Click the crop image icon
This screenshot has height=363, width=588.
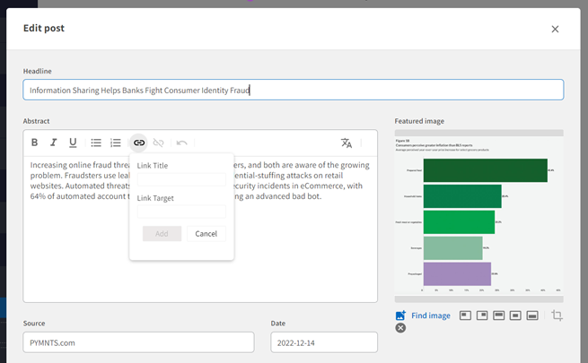click(x=557, y=315)
